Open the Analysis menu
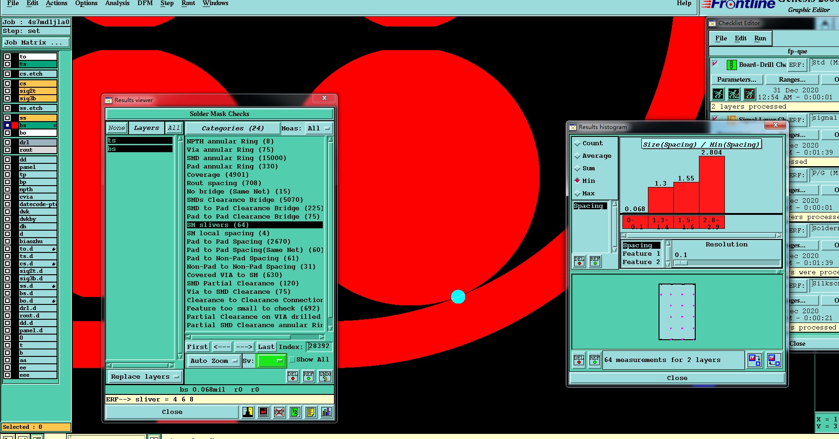The width and height of the screenshot is (839, 439). point(117,3)
